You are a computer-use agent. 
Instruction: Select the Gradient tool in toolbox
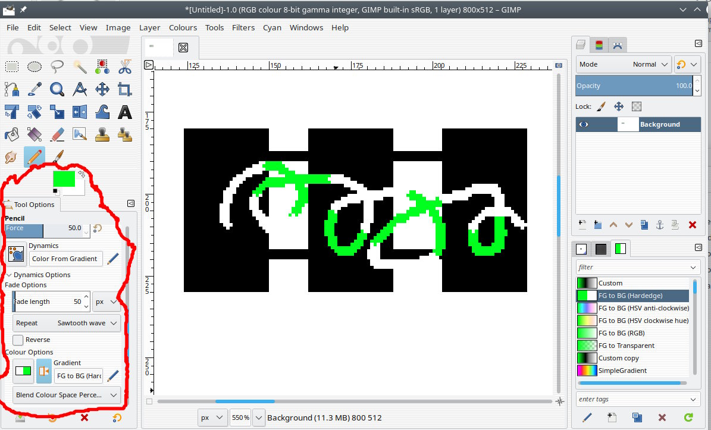coord(35,134)
